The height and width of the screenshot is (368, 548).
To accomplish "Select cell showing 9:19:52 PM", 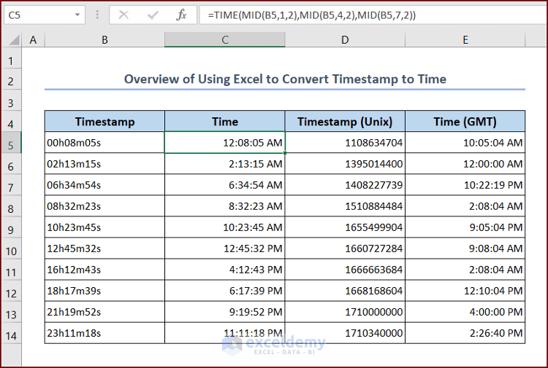I will pyautogui.click(x=225, y=312).
